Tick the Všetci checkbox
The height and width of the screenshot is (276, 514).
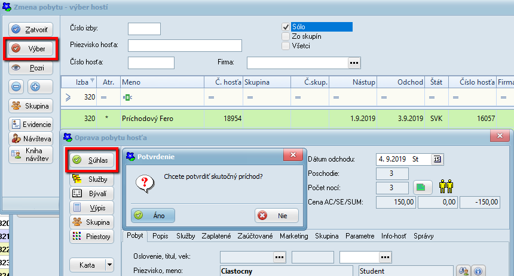click(286, 46)
